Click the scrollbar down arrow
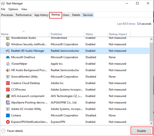This screenshot has width=154, height=136. (151, 123)
